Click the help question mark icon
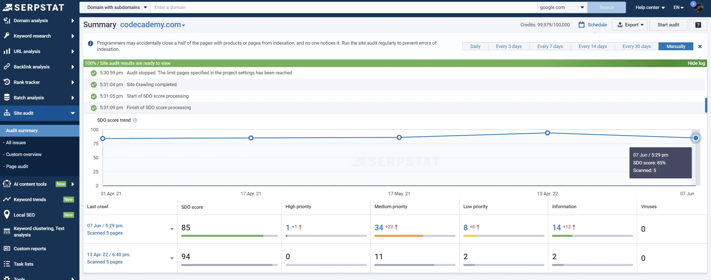 coord(698,25)
